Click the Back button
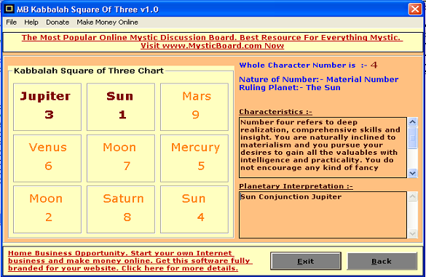This screenshot has width=426, height=277. pos(382,261)
